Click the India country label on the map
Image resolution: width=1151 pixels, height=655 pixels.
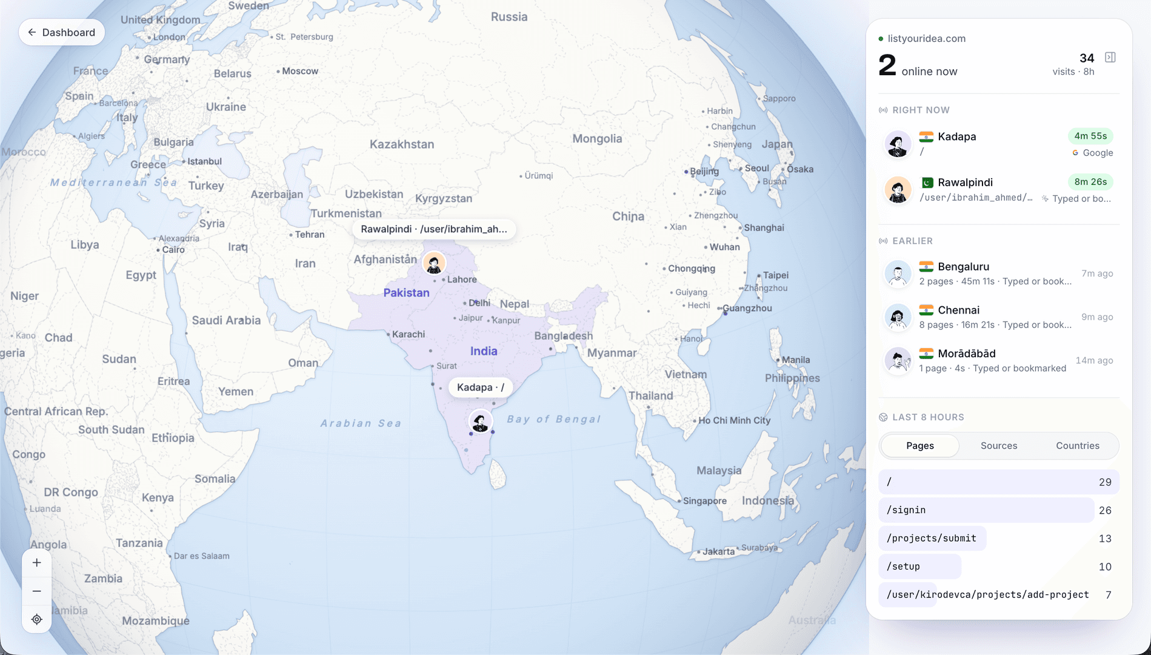484,351
